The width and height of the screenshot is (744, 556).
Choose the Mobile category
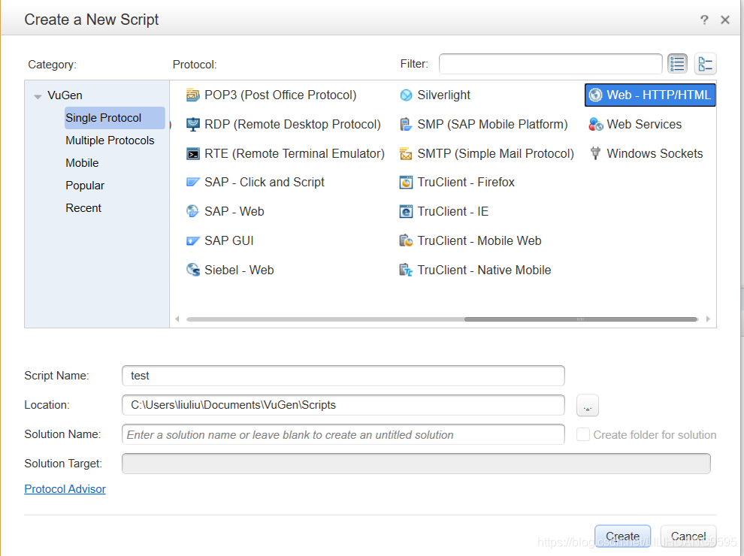pyautogui.click(x=82, y=163)
